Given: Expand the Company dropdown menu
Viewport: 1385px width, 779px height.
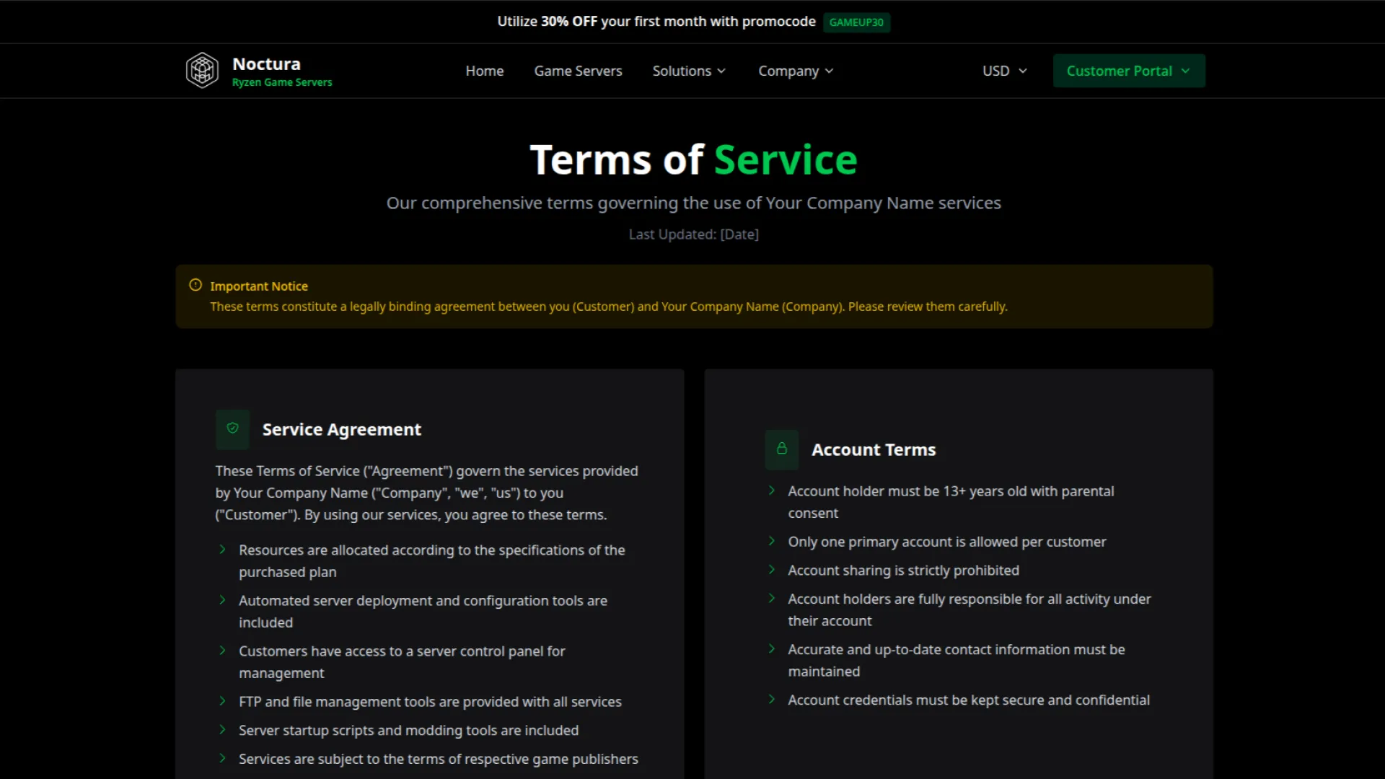Looking at the screenshot, I should (796, 71).
